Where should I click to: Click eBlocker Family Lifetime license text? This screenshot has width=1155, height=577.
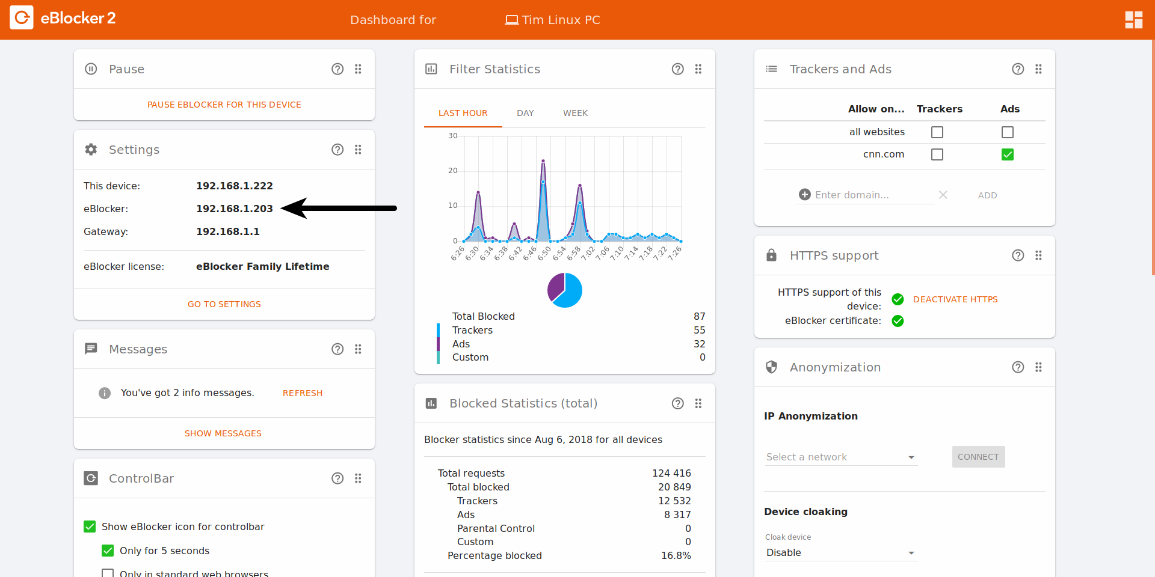click(263, 266)
